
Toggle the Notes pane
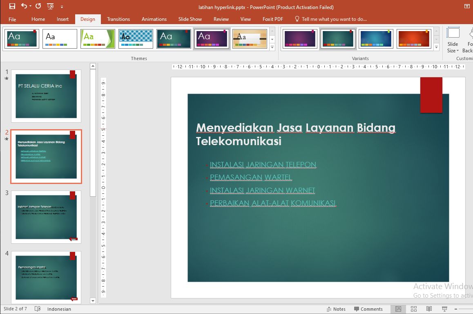(x=336, y=309)
